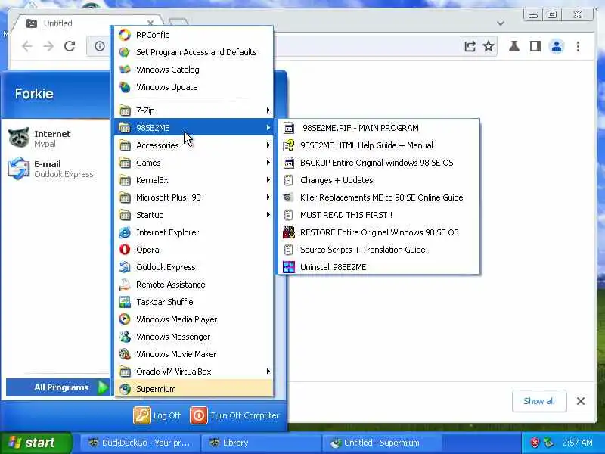Open the tab search chevron in browser
The width and height of the screenshot is (605, 454).
click(501, 23)
